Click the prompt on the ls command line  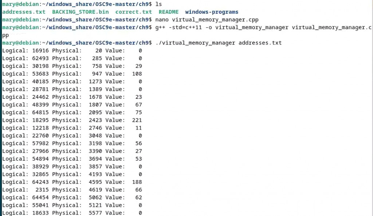point(77,4)
